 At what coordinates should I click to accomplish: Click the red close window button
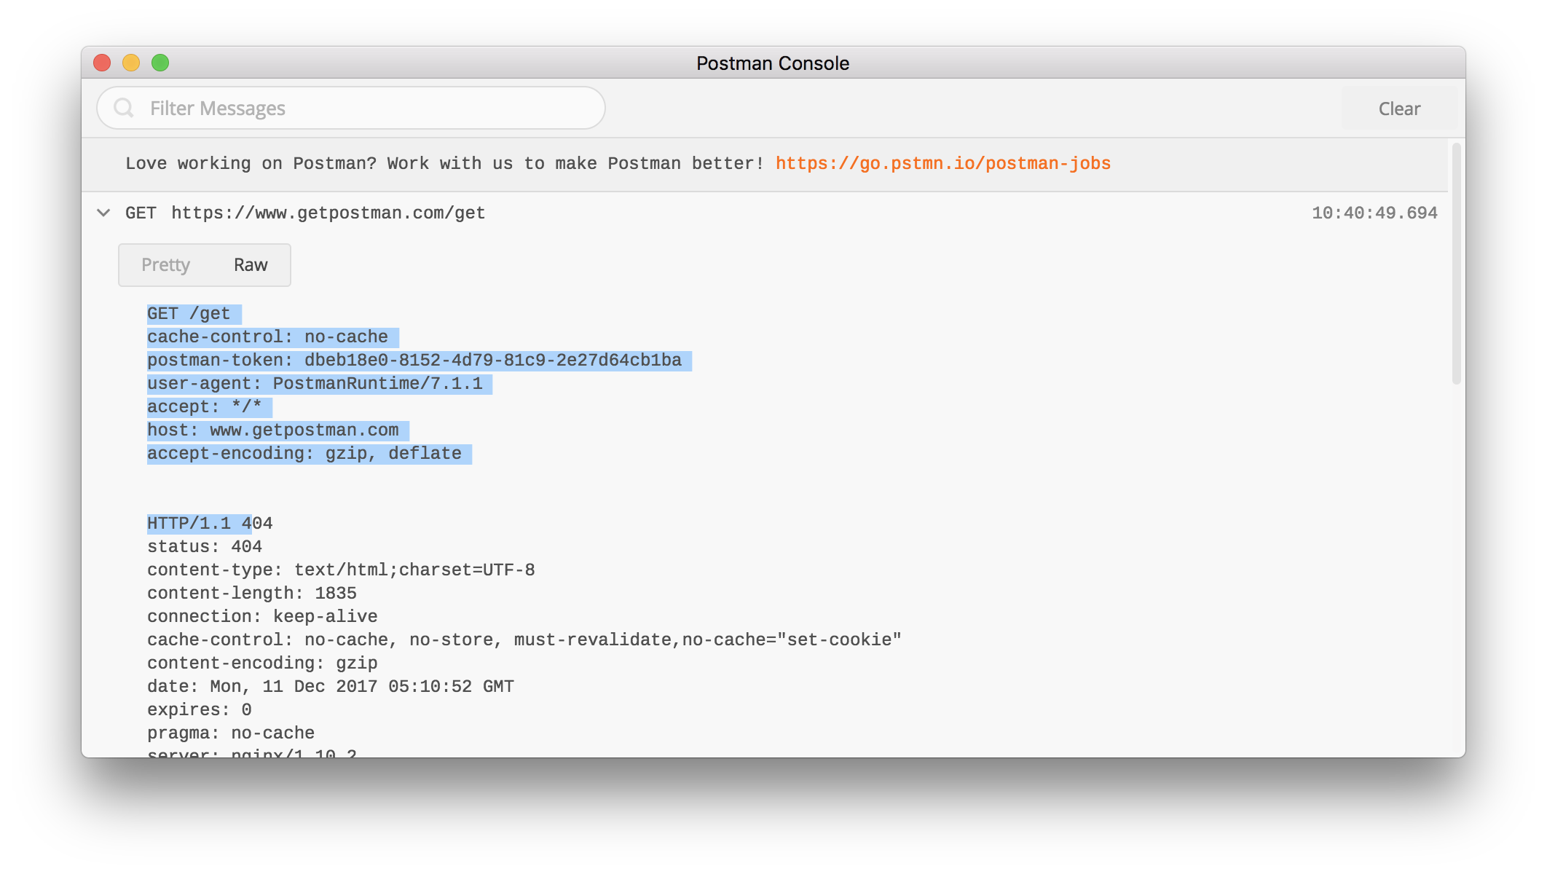102,63
